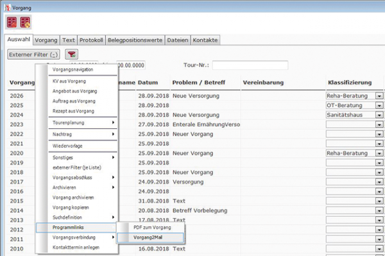
Task: Click the Versorgung cell of Vorgang 2017
Action: point(188,182)
